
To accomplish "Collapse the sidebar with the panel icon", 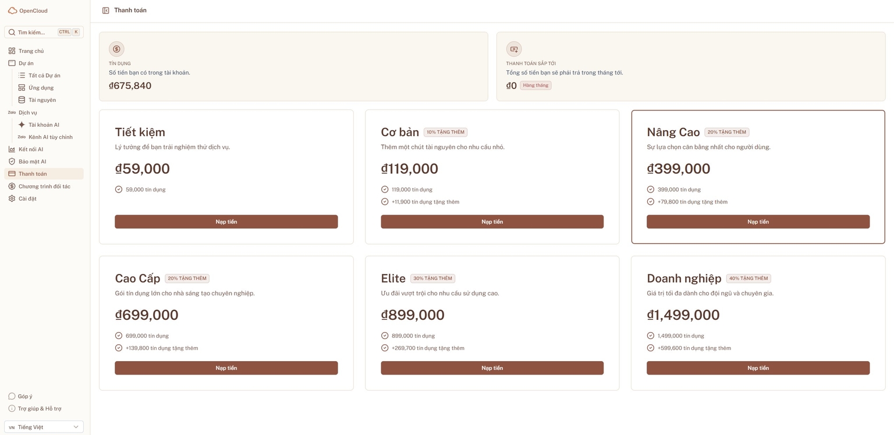I will 105,10.
